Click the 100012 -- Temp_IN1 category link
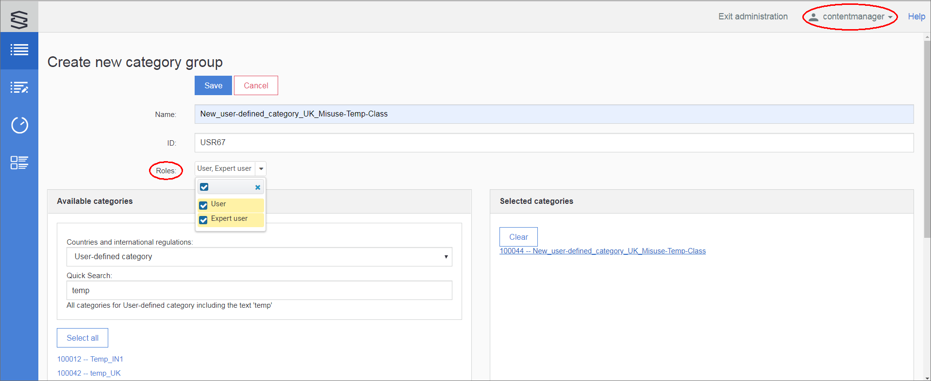931x381 pixels. pyautogui.click(x=90, y=359)
